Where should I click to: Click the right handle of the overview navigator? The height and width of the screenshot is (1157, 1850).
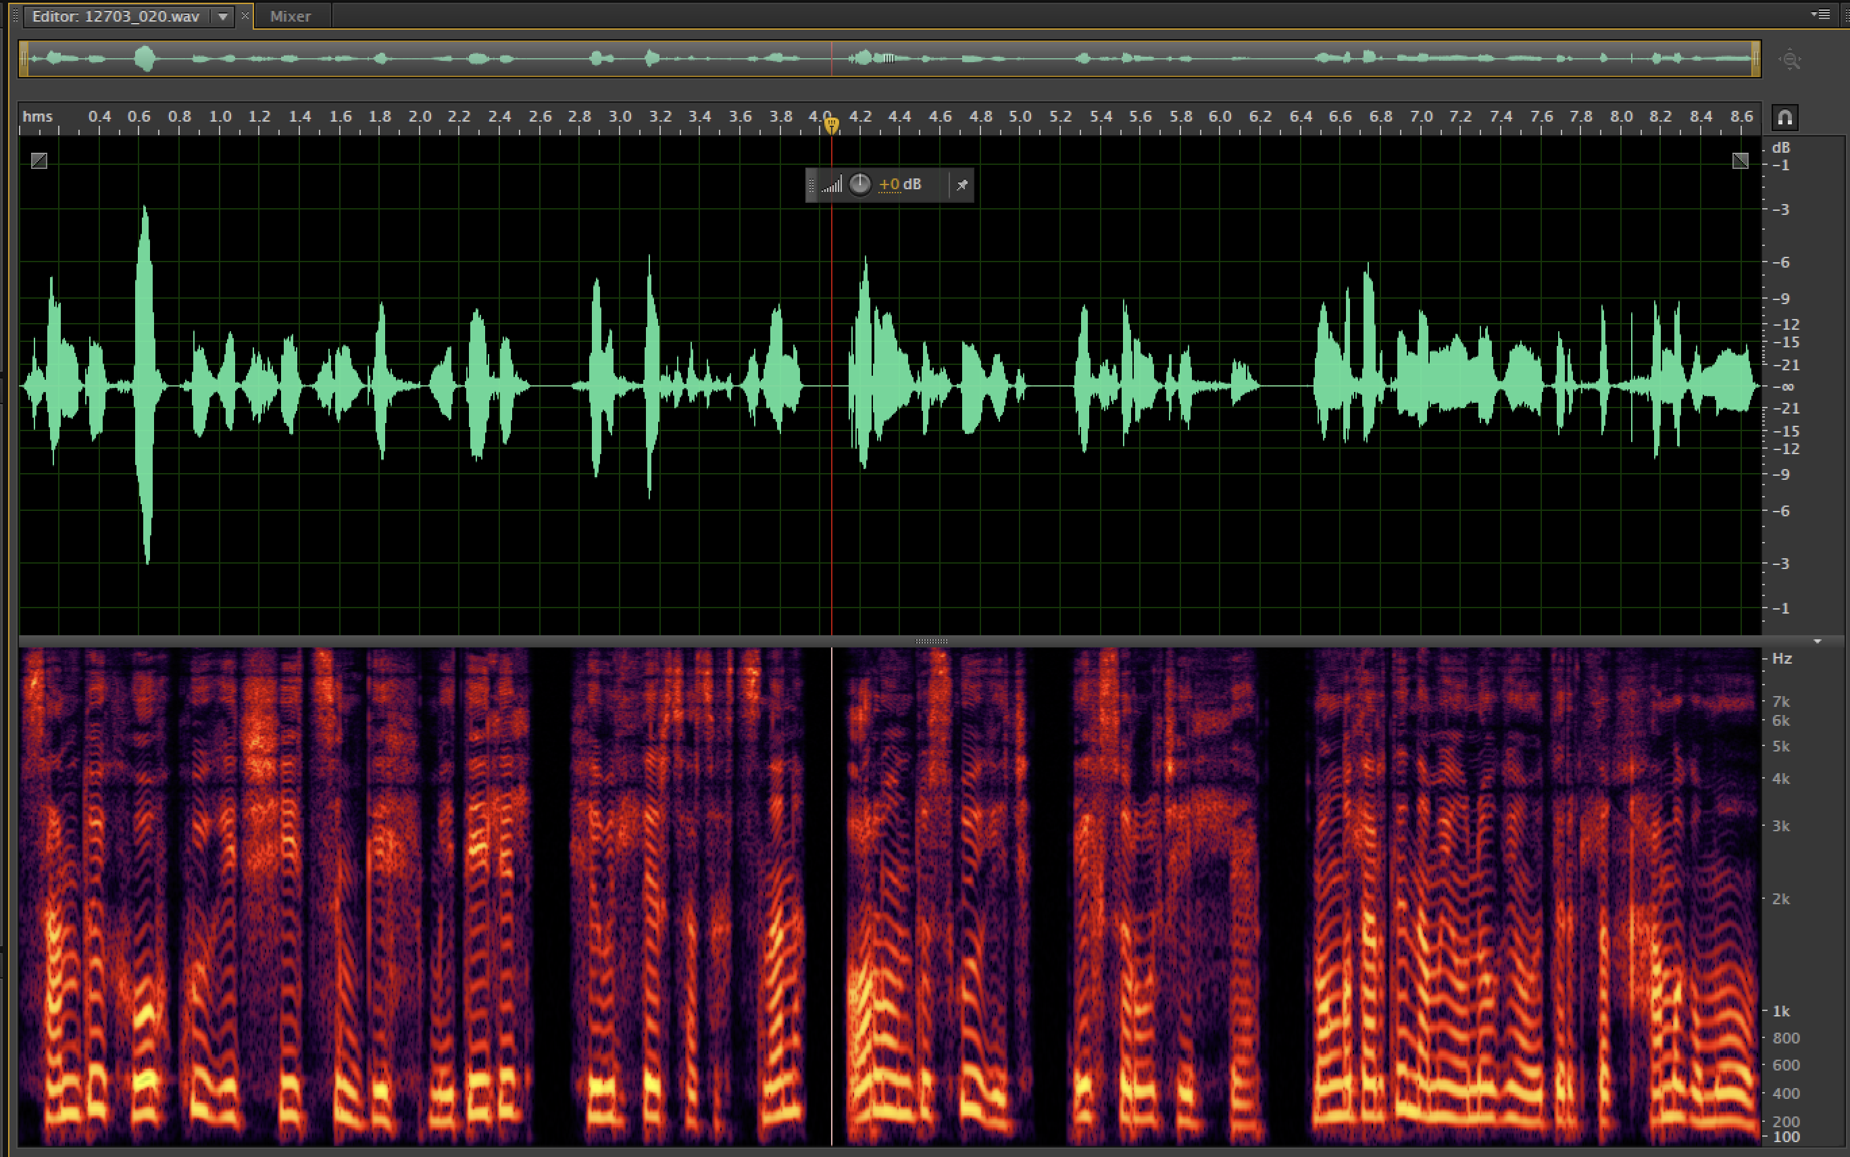pos(1755,59)
